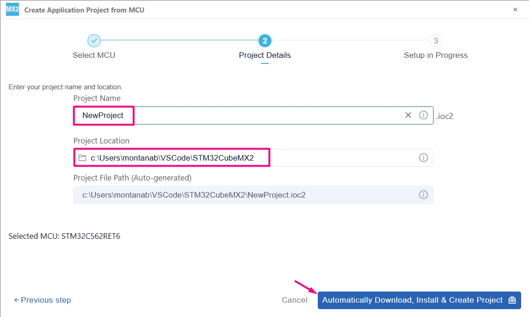
Task: Go back via Previous step link
Action: tap(43, 300)
